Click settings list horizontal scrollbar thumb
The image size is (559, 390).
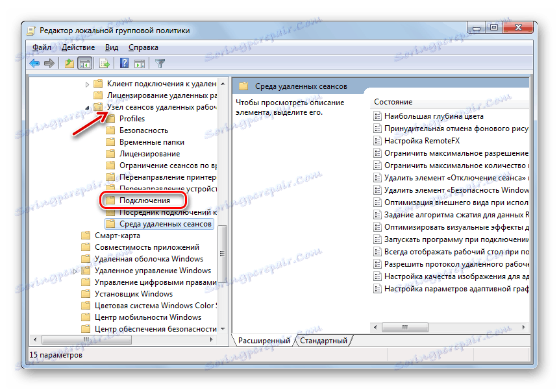click(x=405, y=327)
